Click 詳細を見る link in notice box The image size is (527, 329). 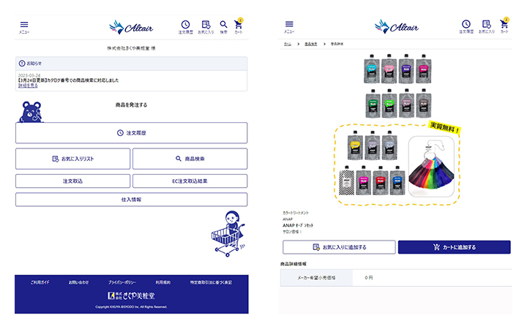[28, 86]
